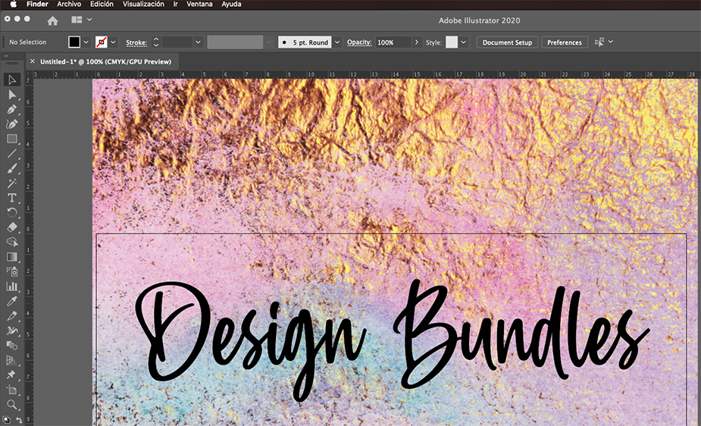The height and width of the screenshot is (426, 701).
Task: Select the Eyedropper tool
Action: [12, 301]
